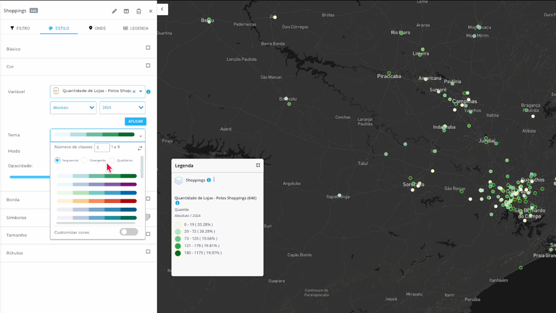Click the APLICAR button
Screen dimensions: 556x313
[135, 122]
